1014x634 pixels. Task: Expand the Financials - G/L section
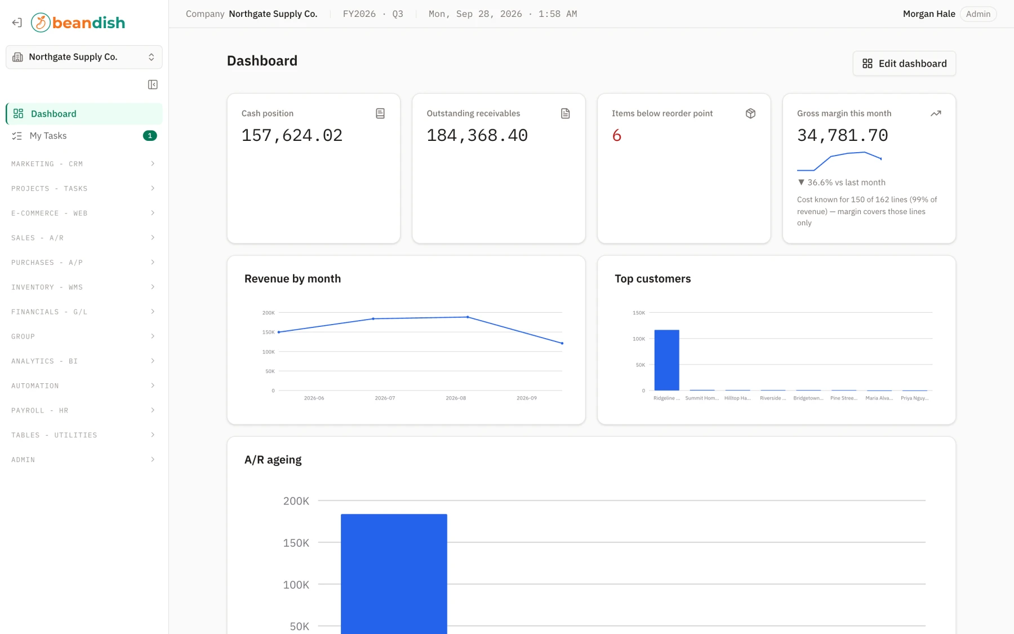click(84, 312)
